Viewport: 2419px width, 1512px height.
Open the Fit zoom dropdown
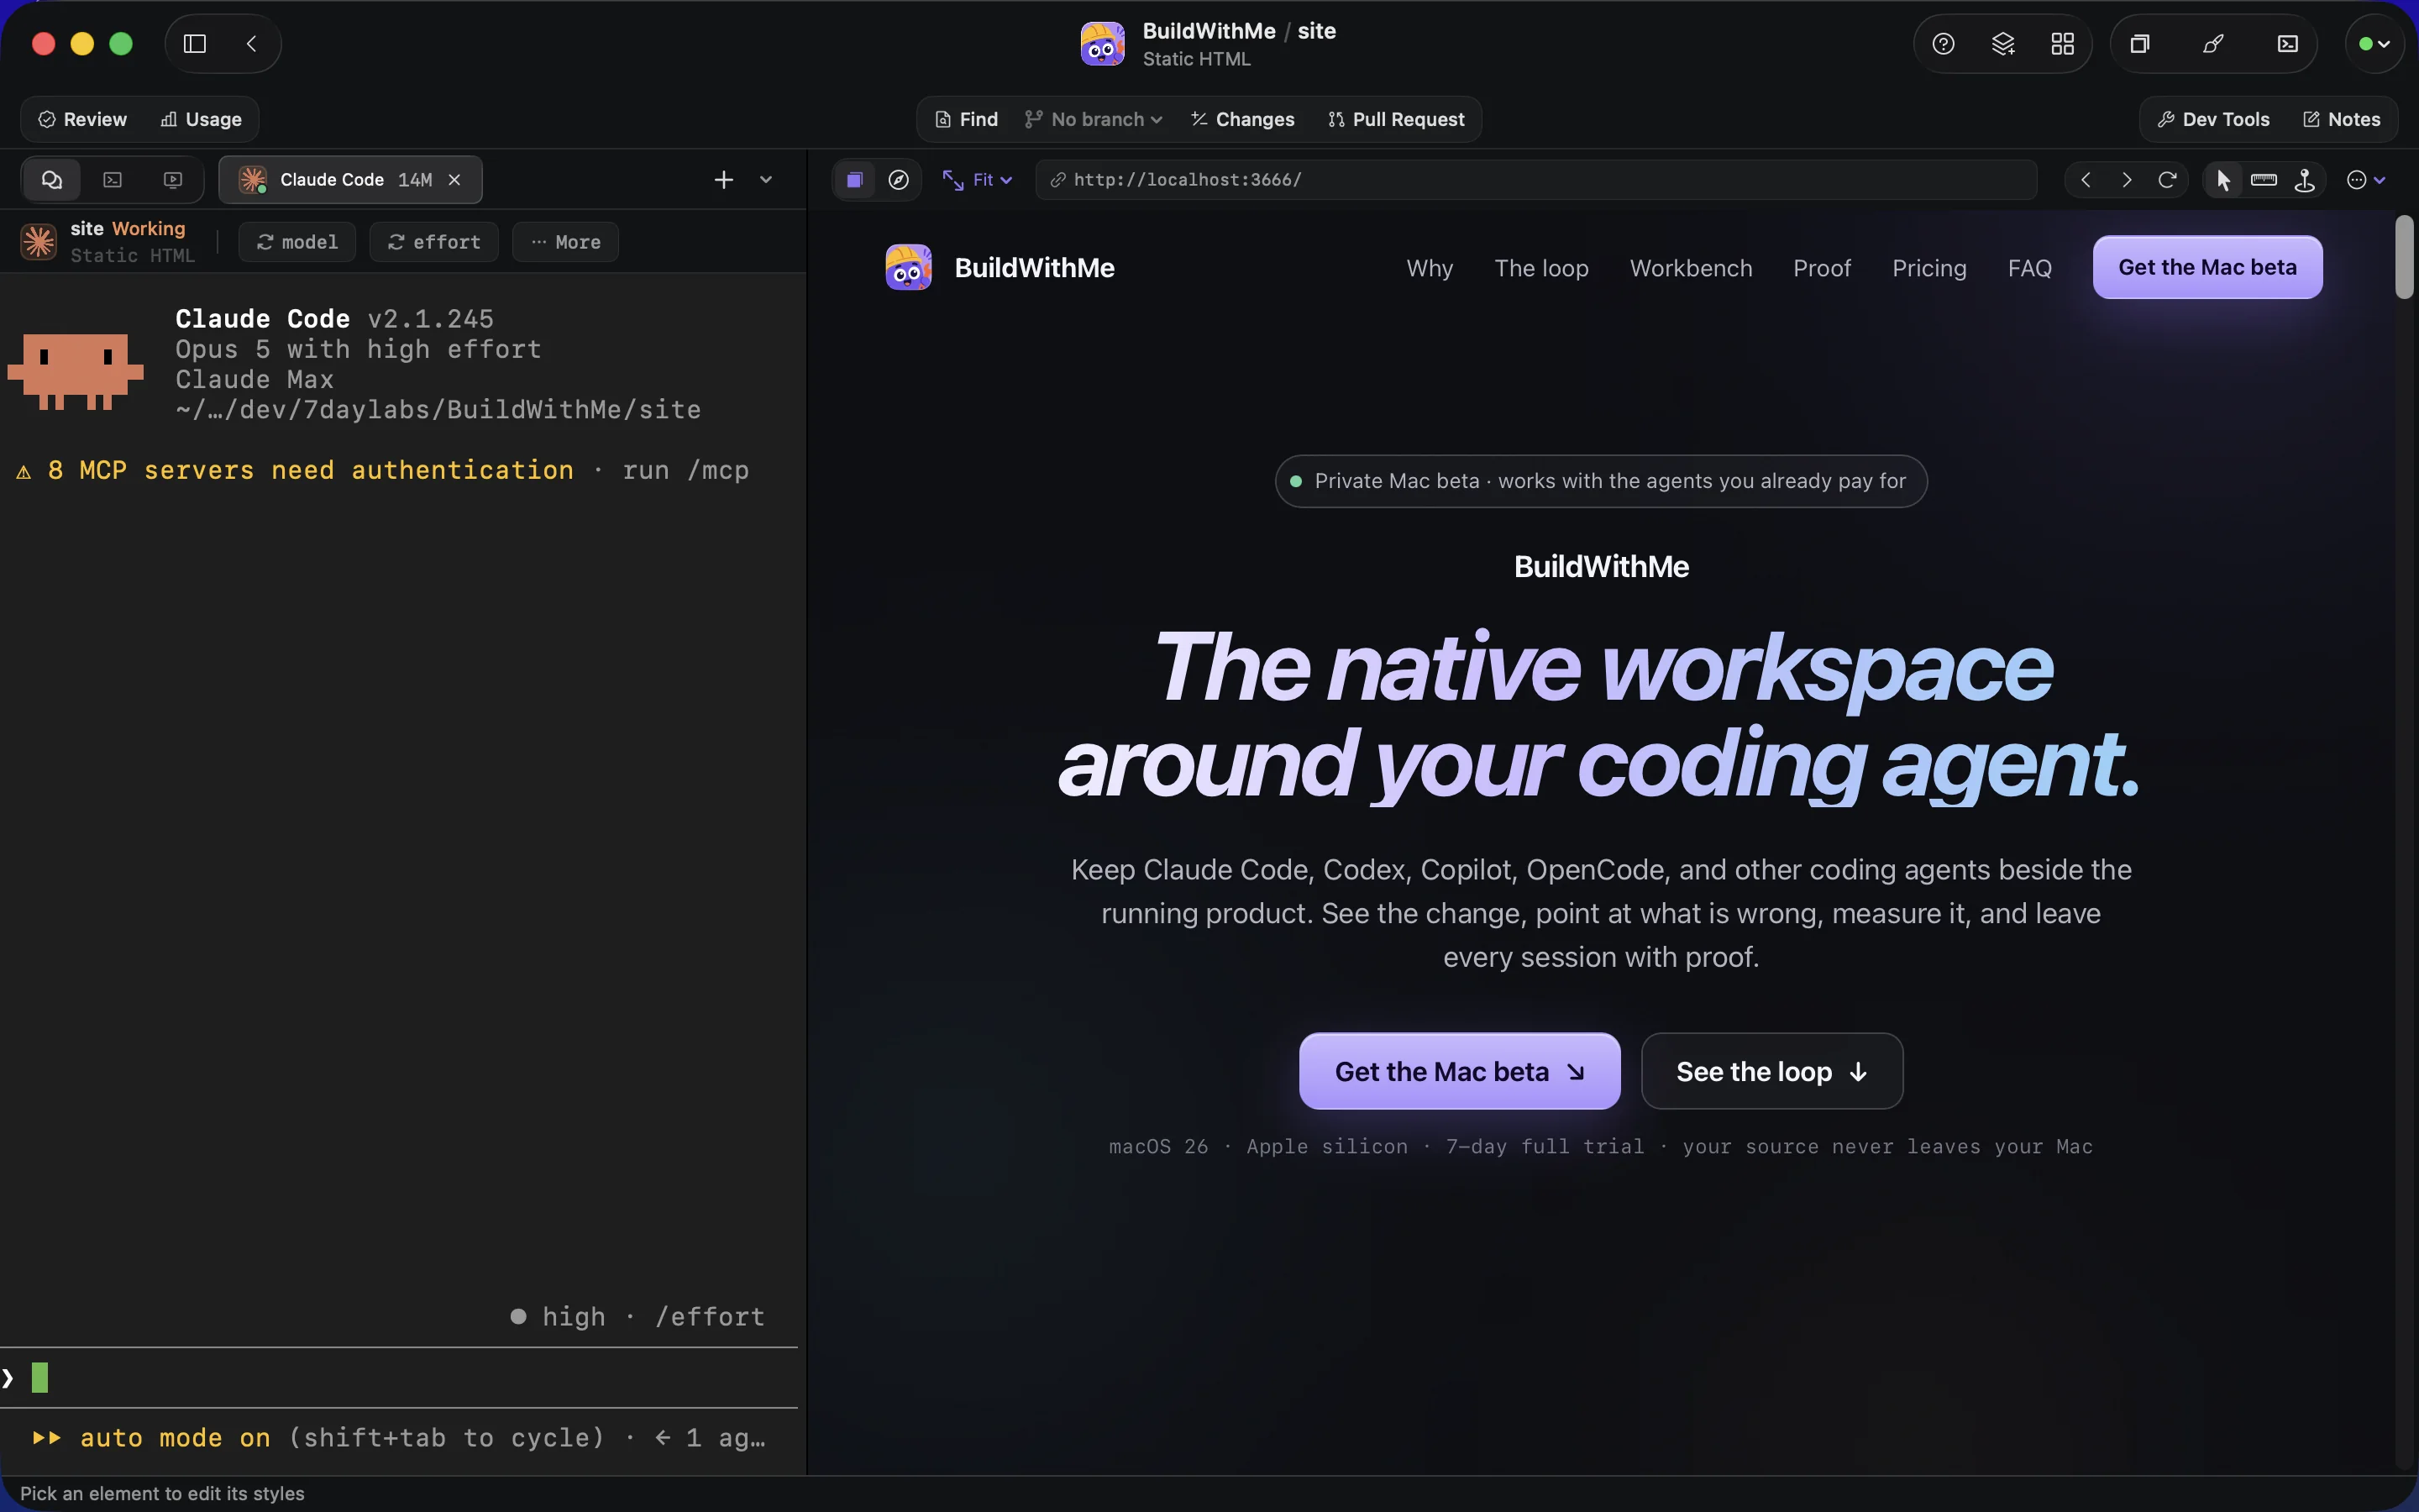click(978, 180)
